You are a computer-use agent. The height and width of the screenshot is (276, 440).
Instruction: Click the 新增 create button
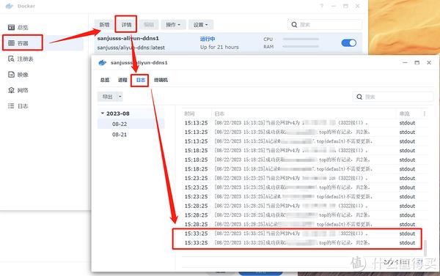[104, 25]
